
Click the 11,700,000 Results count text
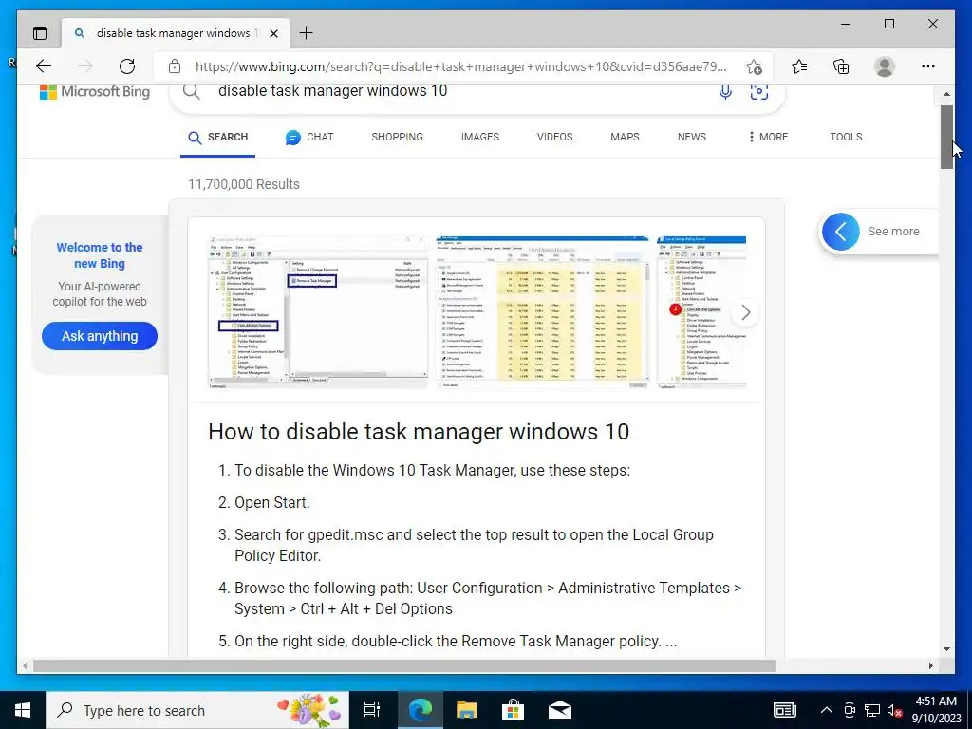[x=244, y=184]
